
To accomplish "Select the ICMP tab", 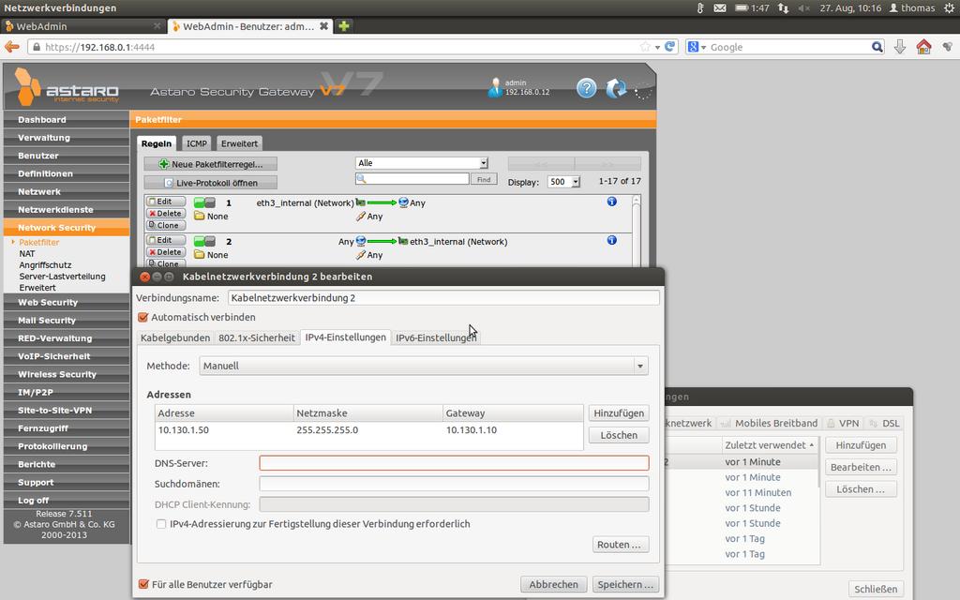I will point(197,143).
